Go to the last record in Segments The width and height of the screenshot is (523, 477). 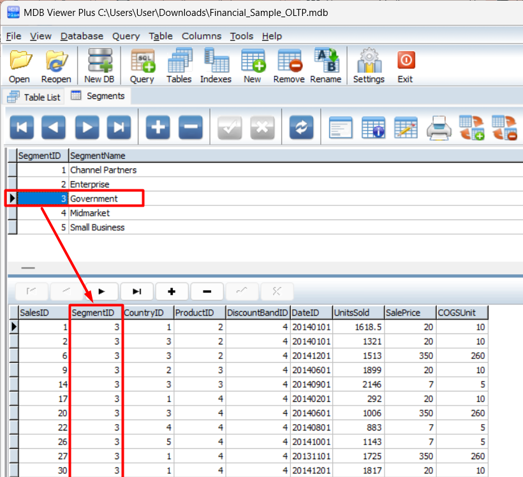click(119, 127)
